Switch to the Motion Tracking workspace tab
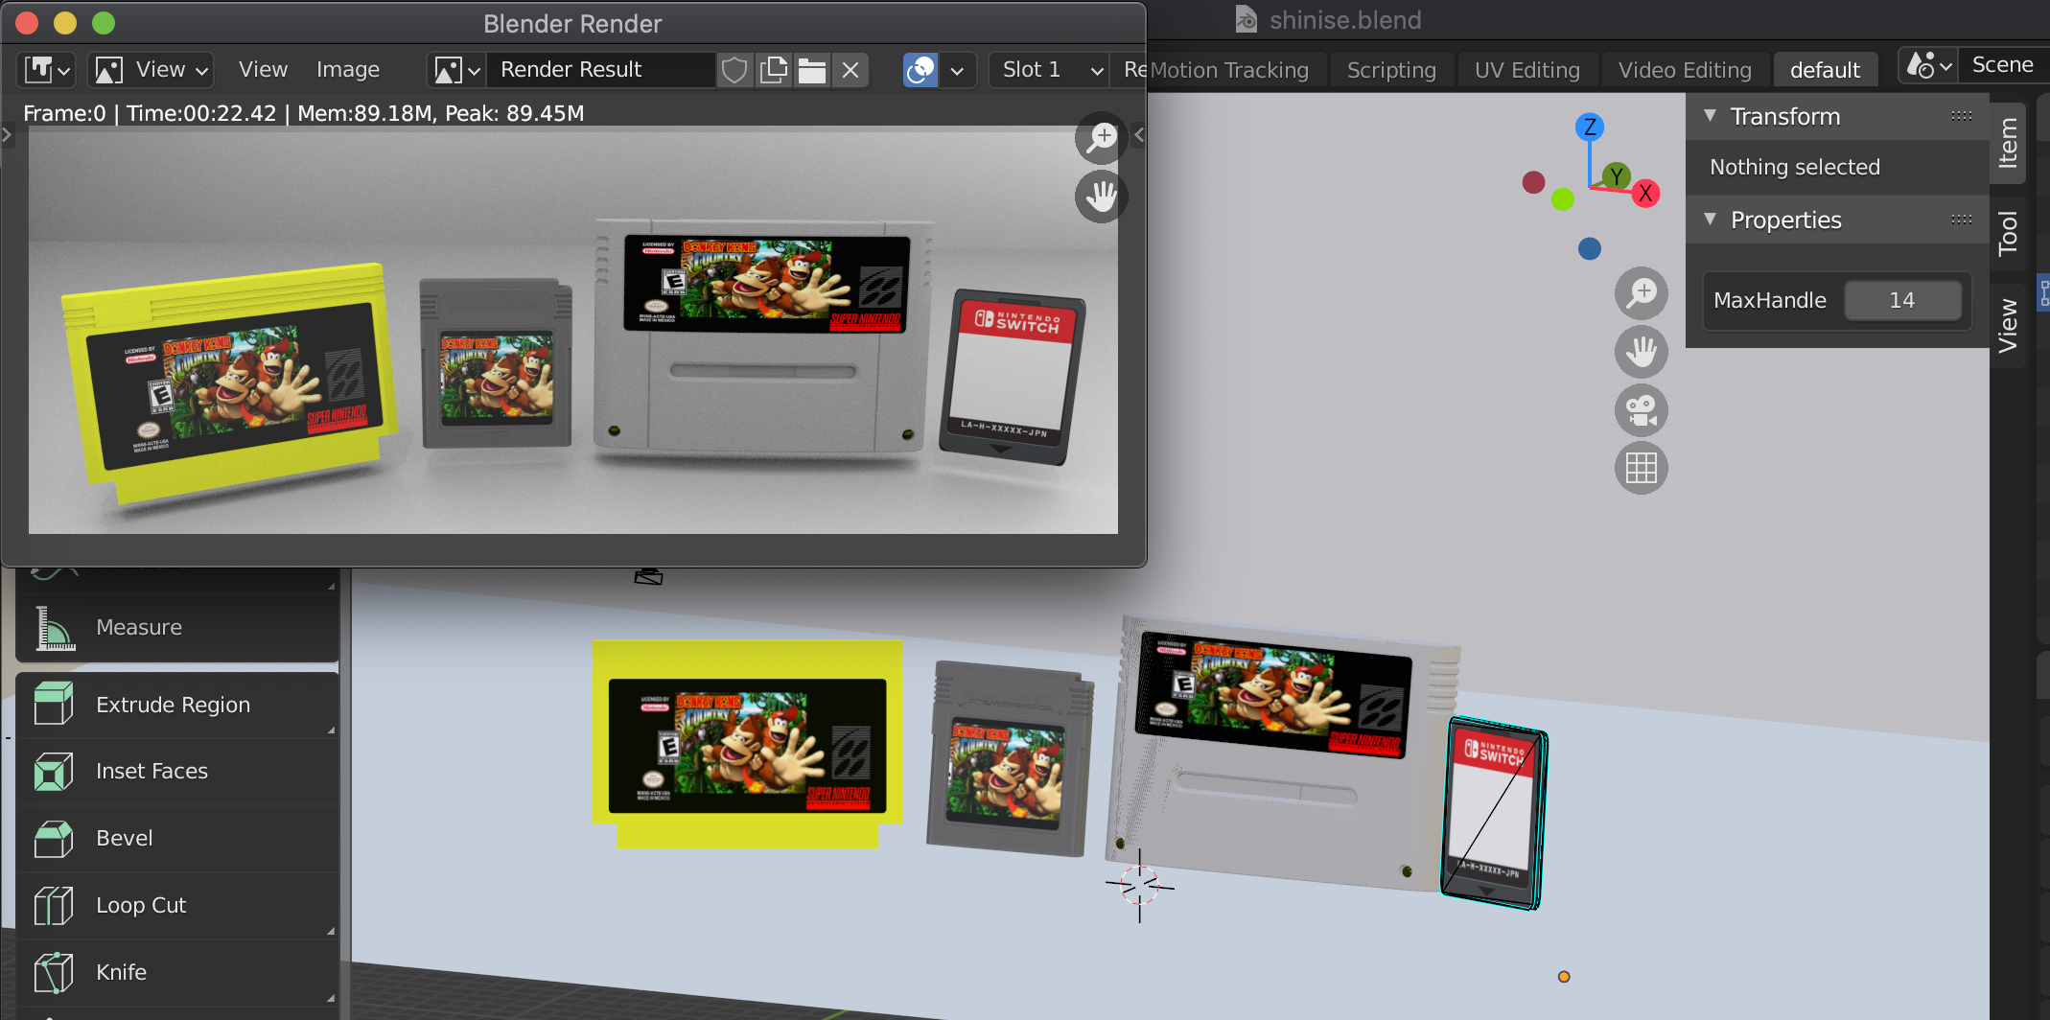The image size is (2050, 1020). [x=1229, y=70]
